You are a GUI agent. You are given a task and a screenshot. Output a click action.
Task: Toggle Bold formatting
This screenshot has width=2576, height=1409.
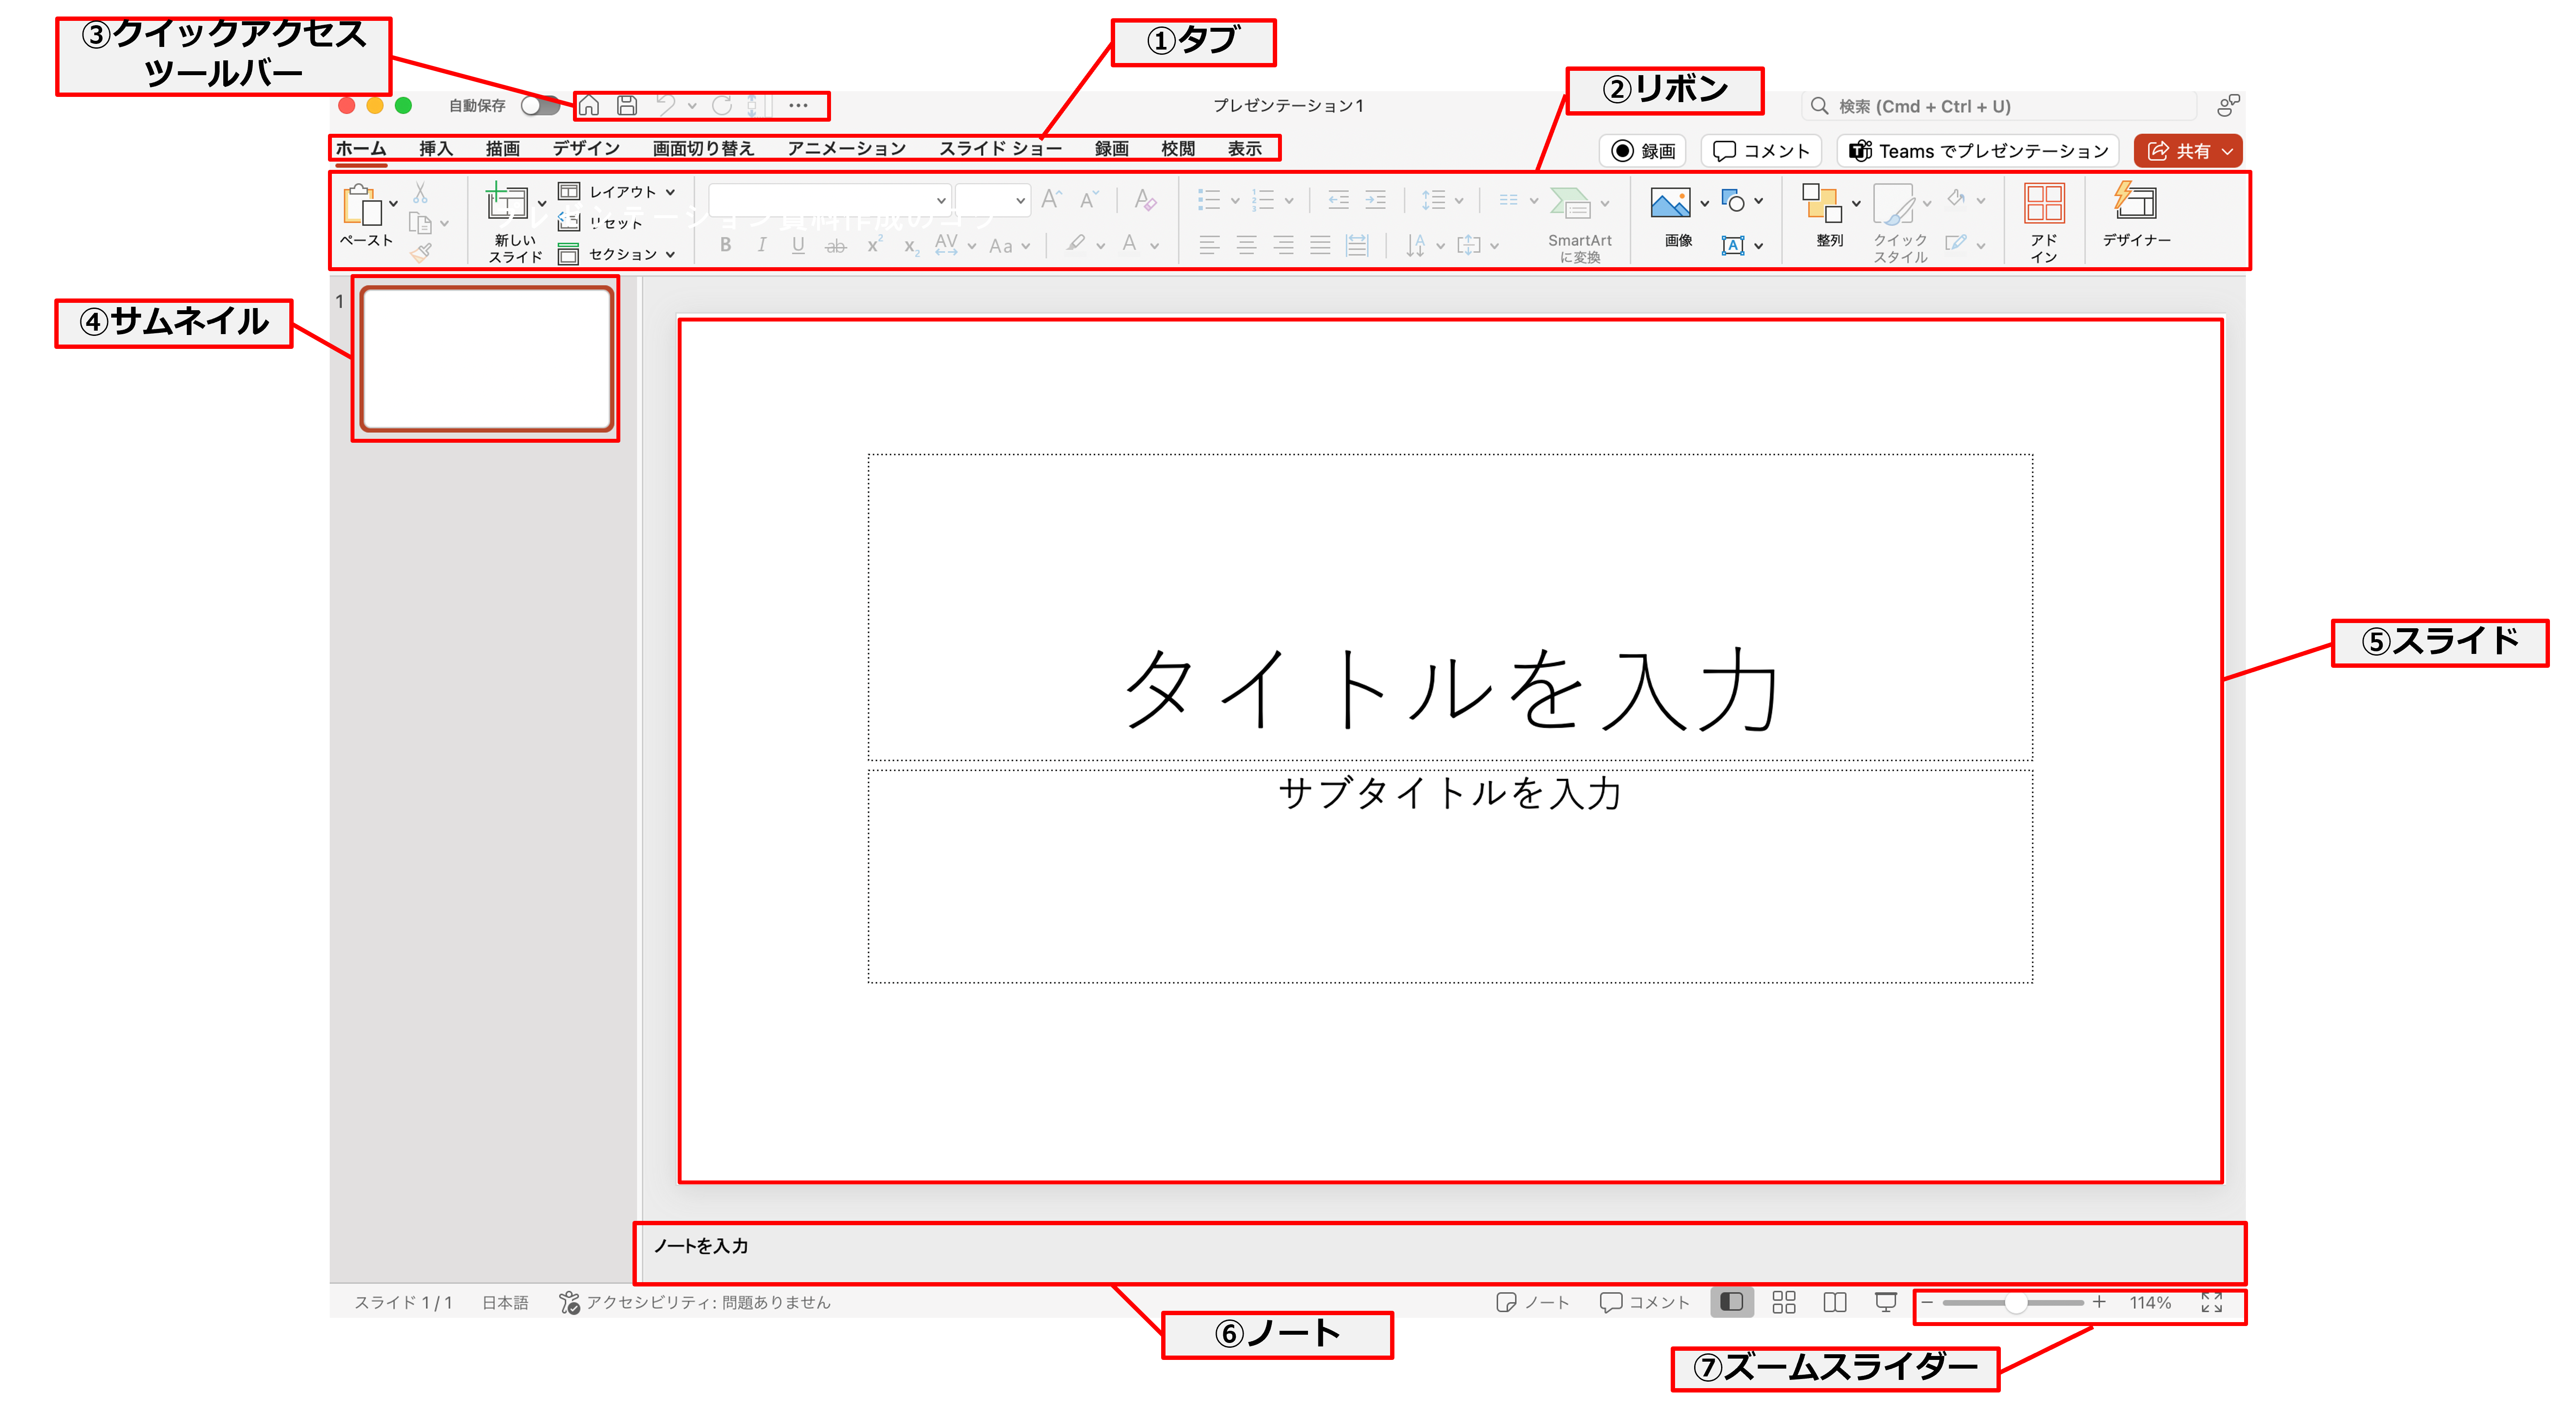point(726,245)
